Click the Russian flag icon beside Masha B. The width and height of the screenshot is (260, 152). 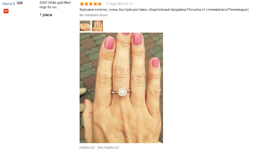pos(19,3)
